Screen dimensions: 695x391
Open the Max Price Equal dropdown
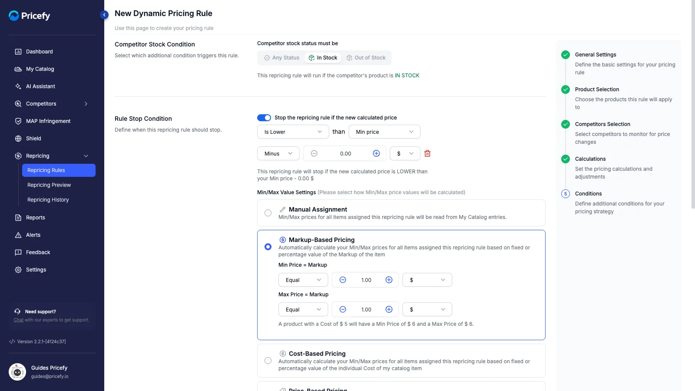point(303,309)
